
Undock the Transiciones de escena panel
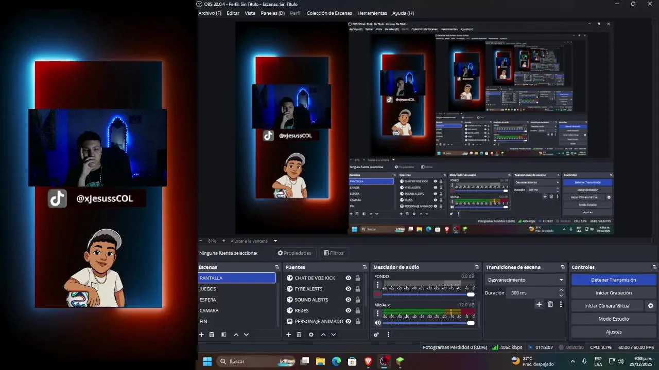(562, 267)
